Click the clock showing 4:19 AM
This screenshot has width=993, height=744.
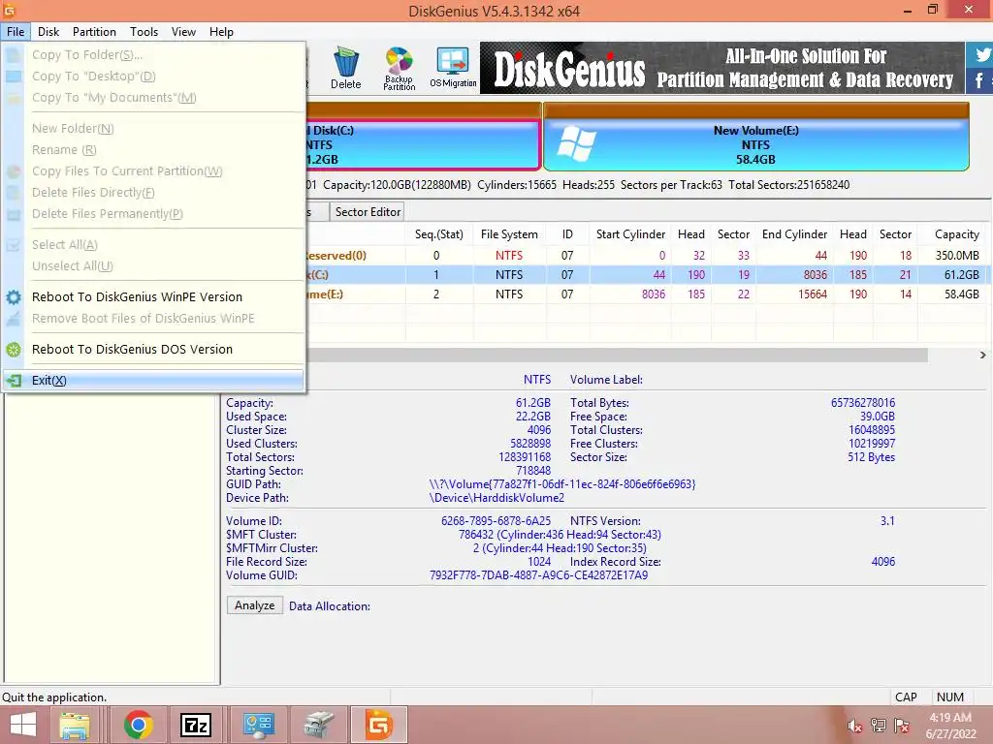click(x=950, y=718)
